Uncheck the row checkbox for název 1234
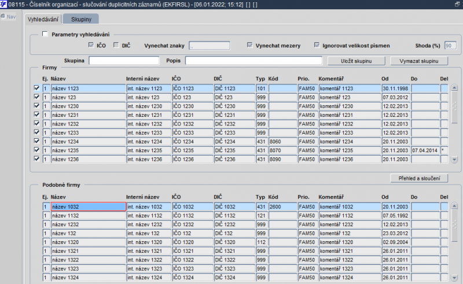Image resolution: width=463 pixels, height=284 pixels. (x=36, y=141)
